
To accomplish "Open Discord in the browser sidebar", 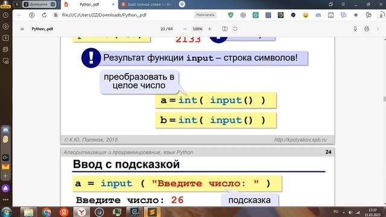I will coord(5,130).
